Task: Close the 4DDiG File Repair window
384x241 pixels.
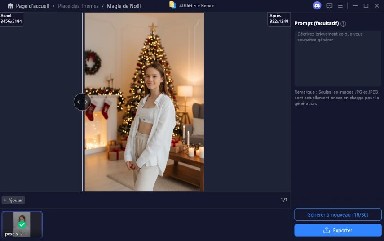Action: pyautogui.click(x=377, y=6)
